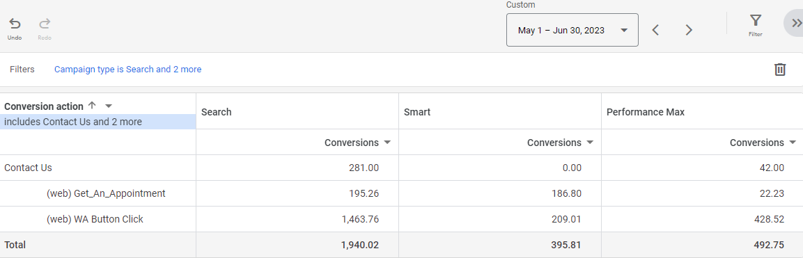Select the Search column header
803x258 pixels.
tap(216, 112)
